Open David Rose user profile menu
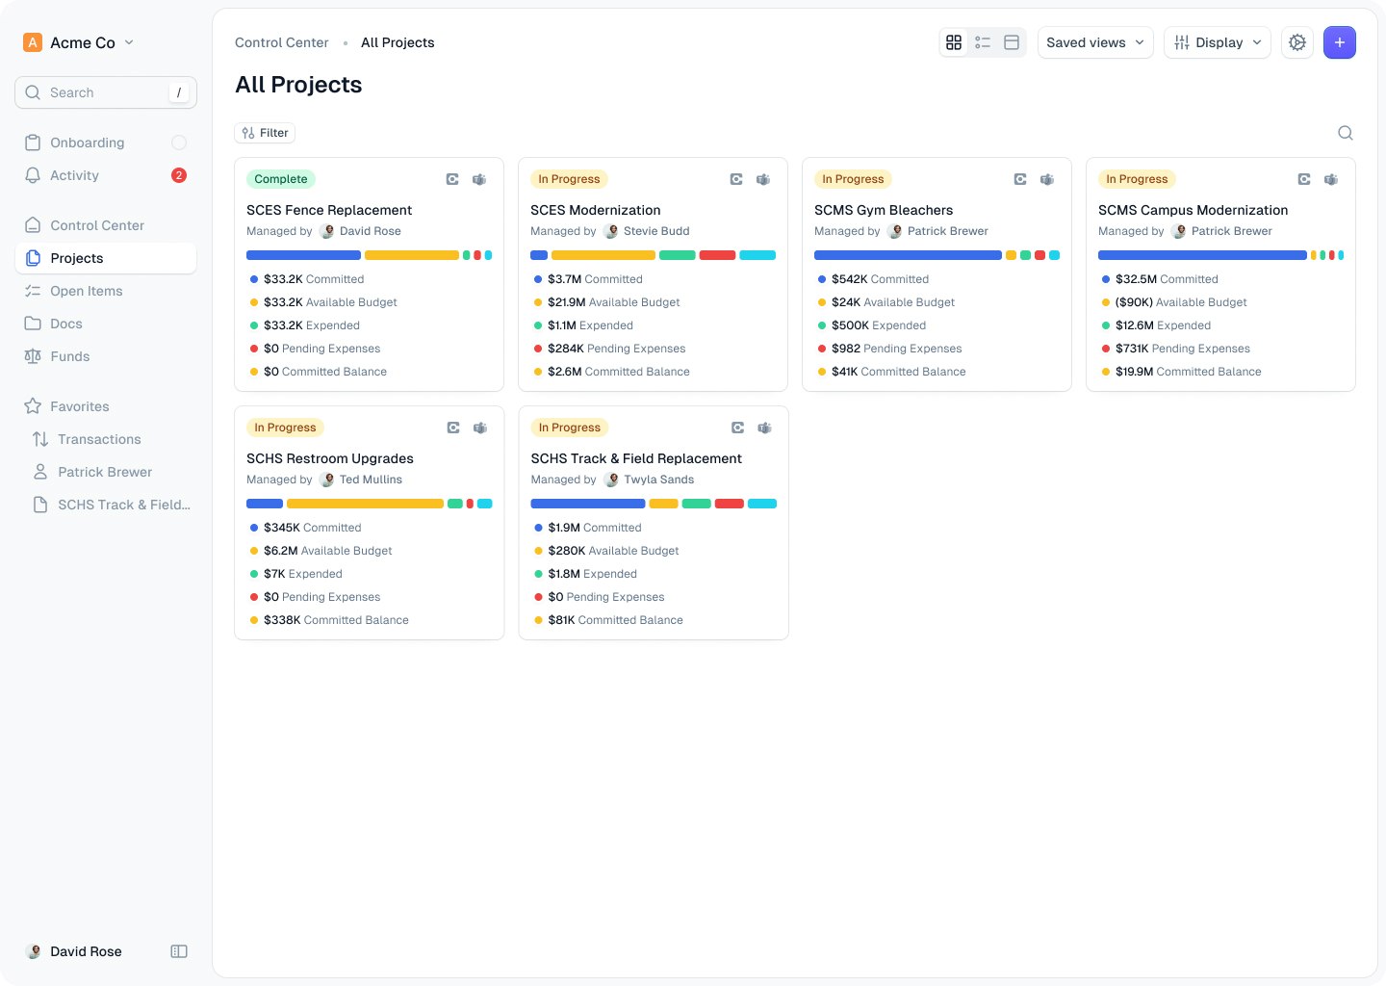The image size is (1386, 986). point(74,951)
